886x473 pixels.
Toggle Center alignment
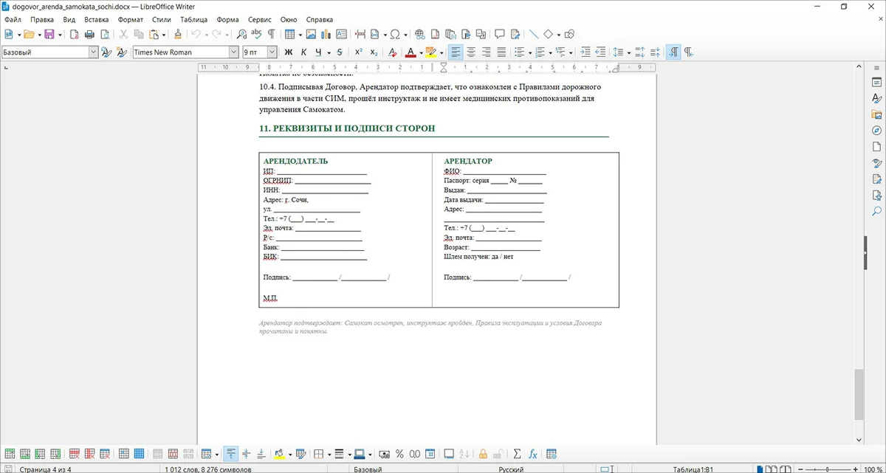click(x=470, y=52)
